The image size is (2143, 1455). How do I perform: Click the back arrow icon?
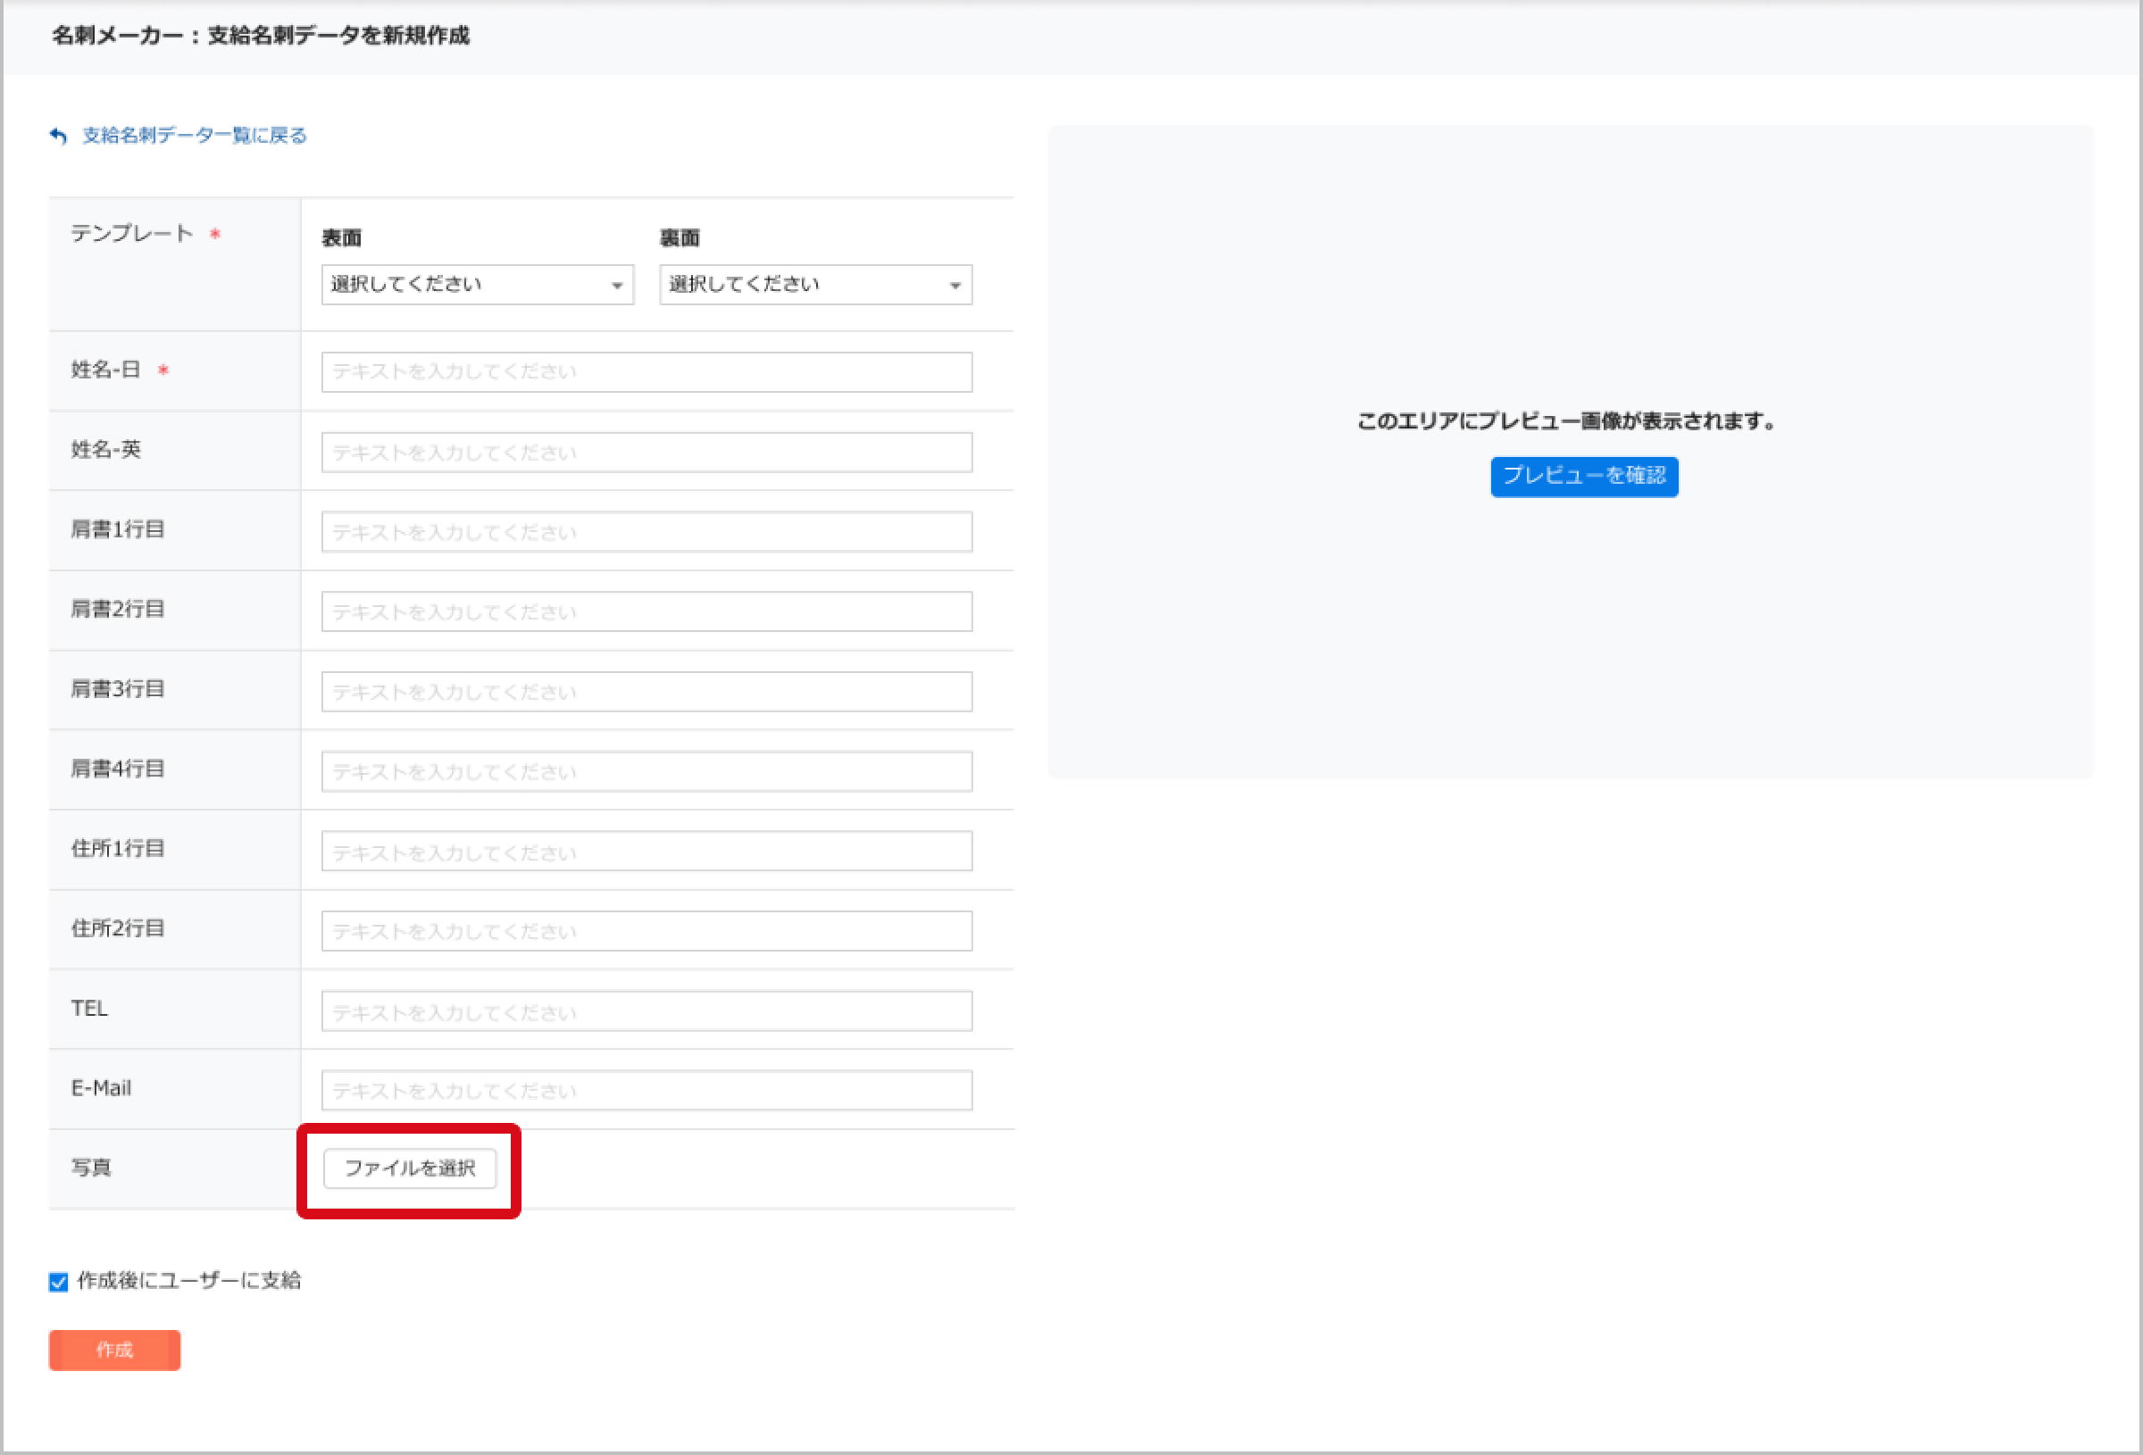[59, 137]
